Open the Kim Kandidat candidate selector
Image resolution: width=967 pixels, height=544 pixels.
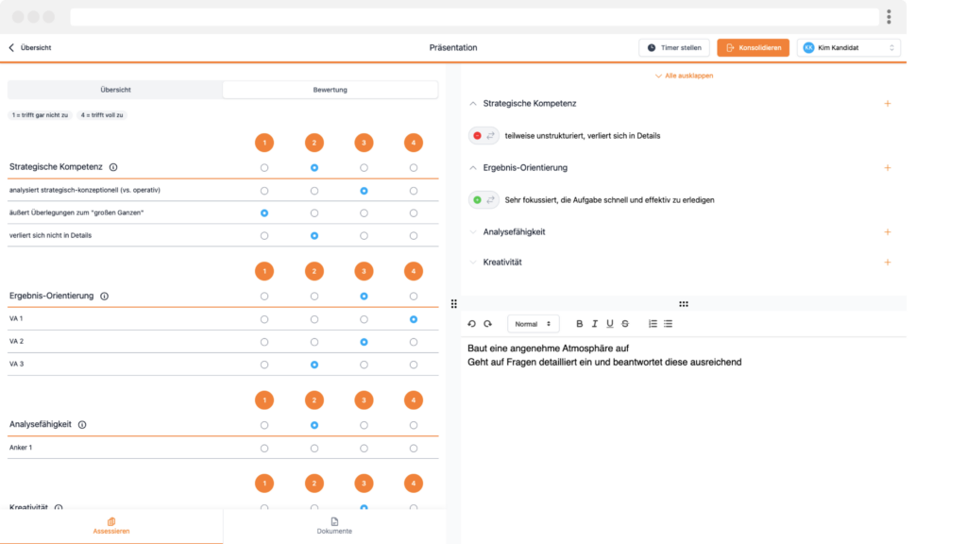[849, 47]
